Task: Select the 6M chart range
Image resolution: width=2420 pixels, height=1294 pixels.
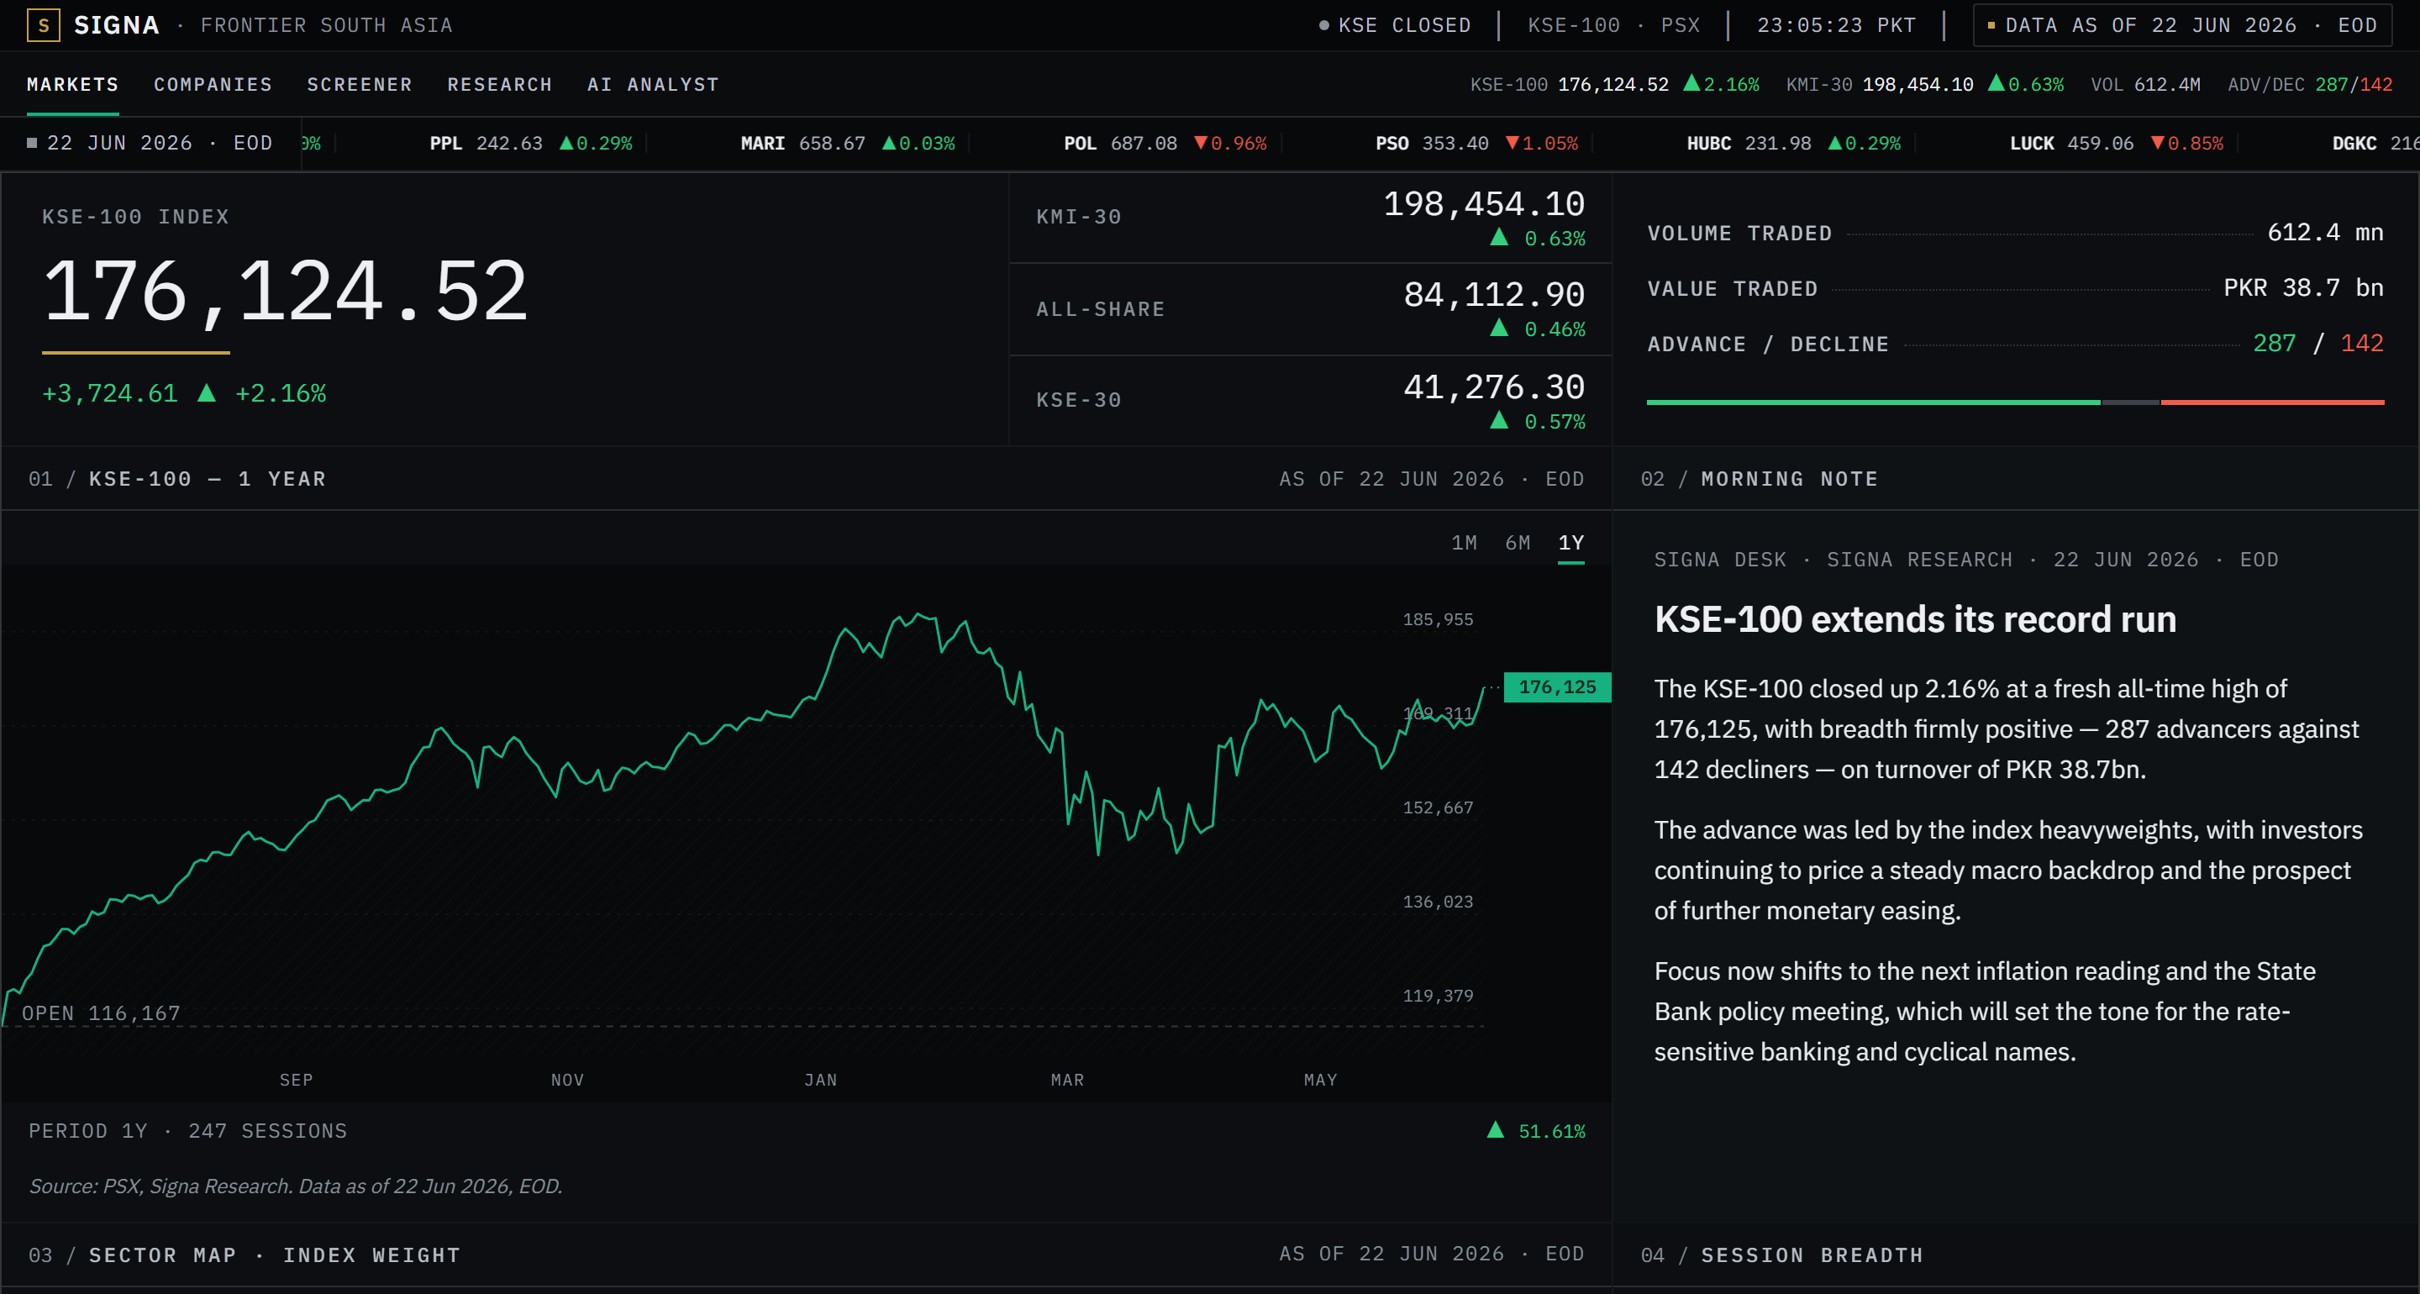Action: pos(1518,543)
